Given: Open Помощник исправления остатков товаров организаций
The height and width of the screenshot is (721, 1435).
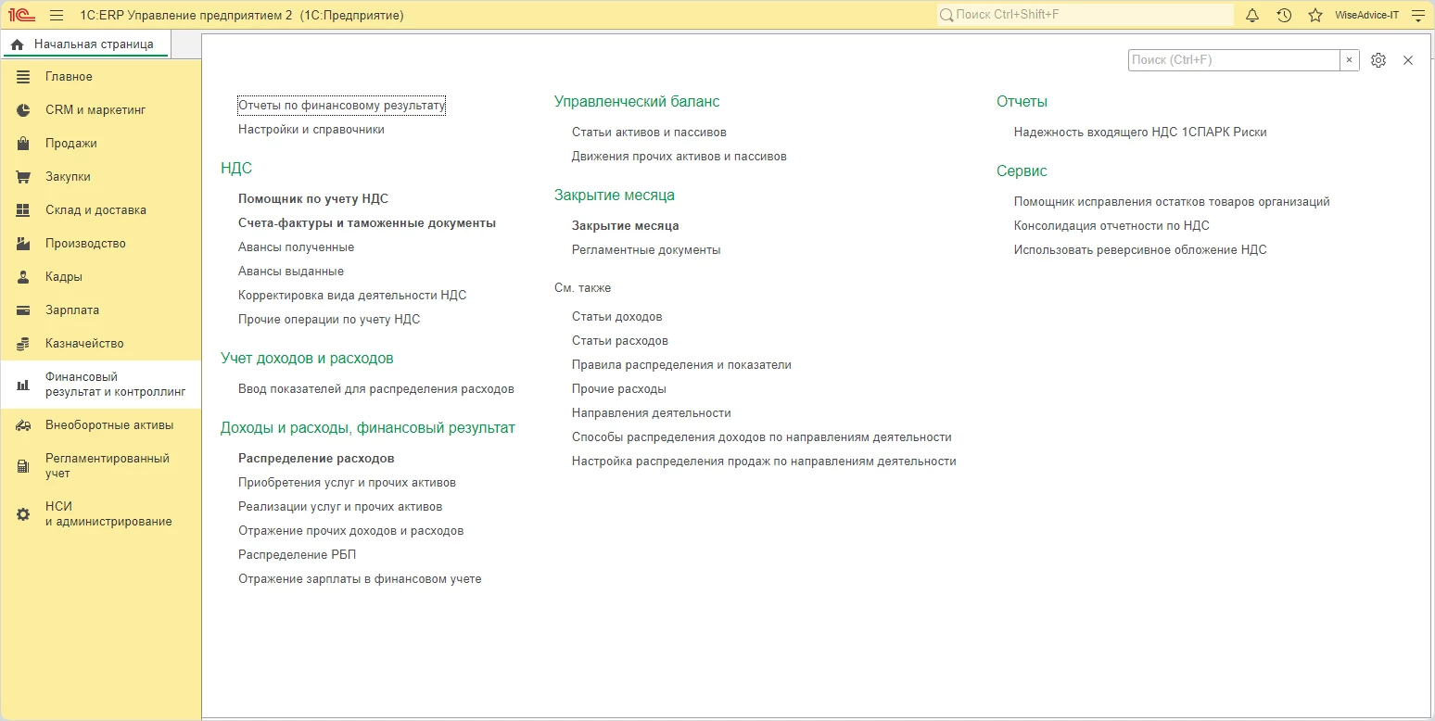Looking at the screenshot, I should [x=1172, y=202].
